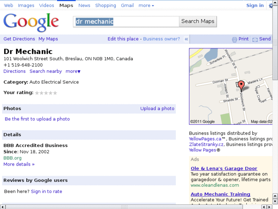
Task: Open the YellowPages.ca link
Action: (x=205, y=139)
